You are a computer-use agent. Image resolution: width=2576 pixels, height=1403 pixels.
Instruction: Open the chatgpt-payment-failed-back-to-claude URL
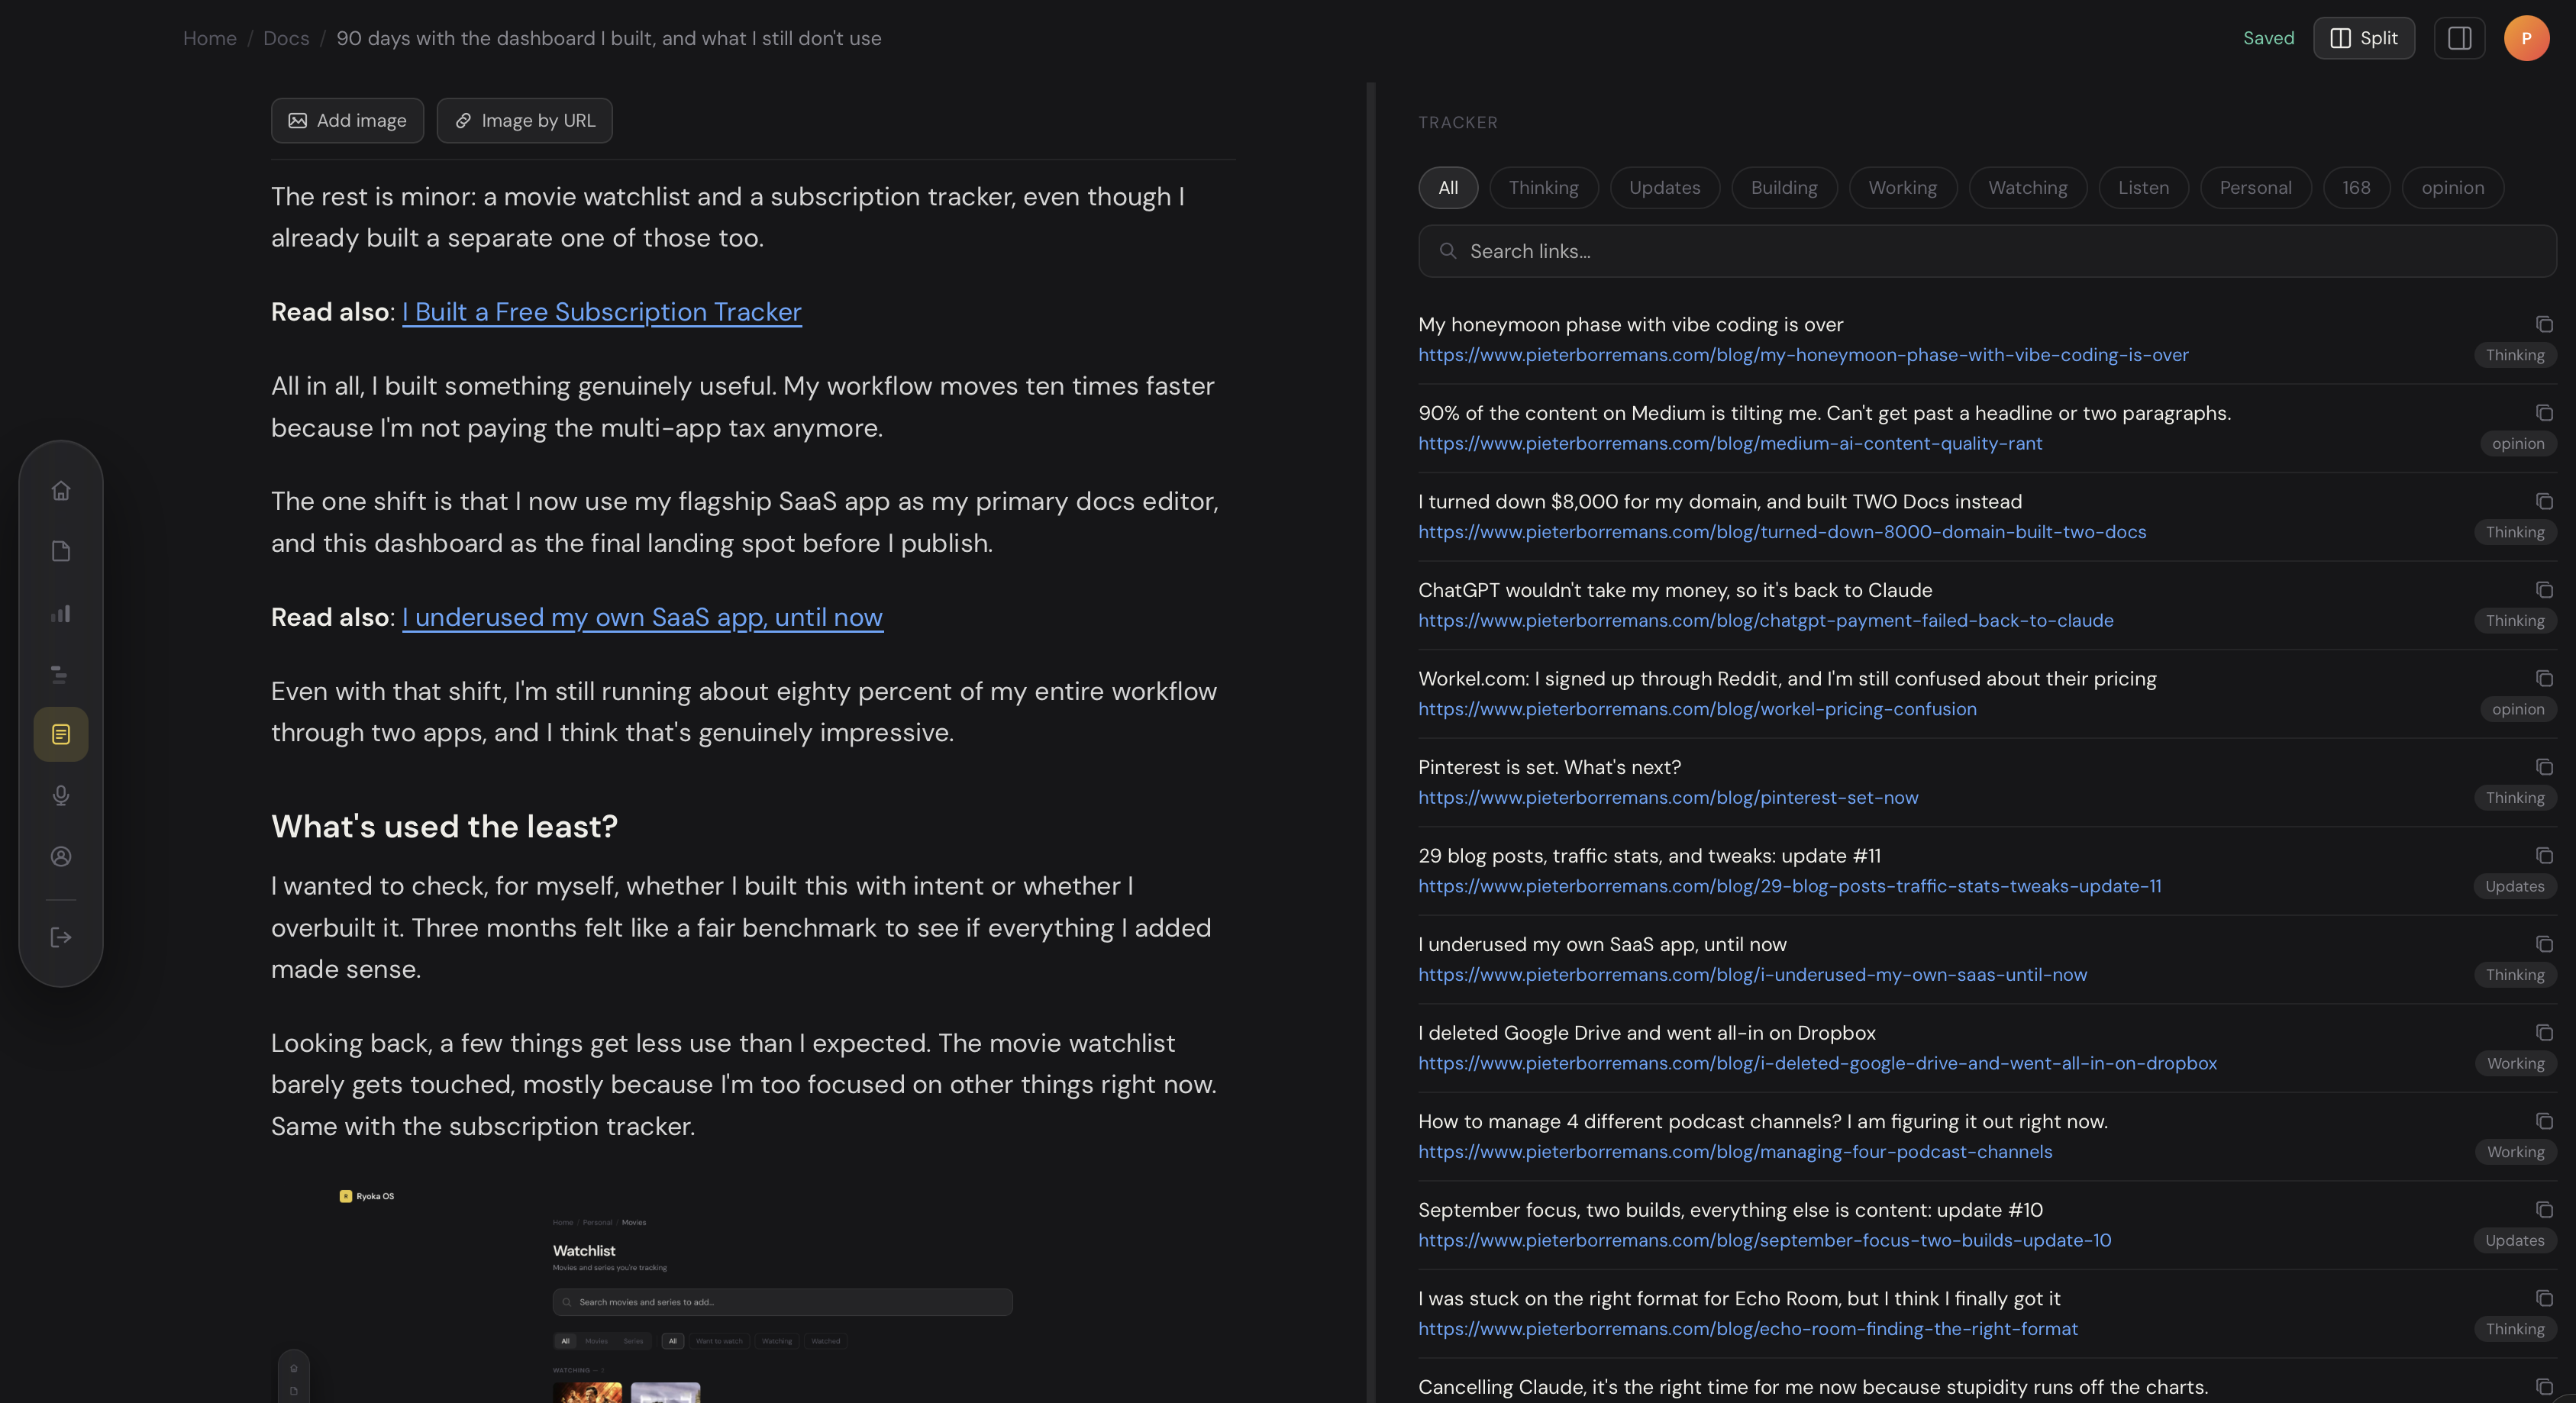tap(1766, 620)
